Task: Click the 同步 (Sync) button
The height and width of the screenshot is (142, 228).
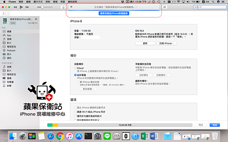Action: point(201,125)
